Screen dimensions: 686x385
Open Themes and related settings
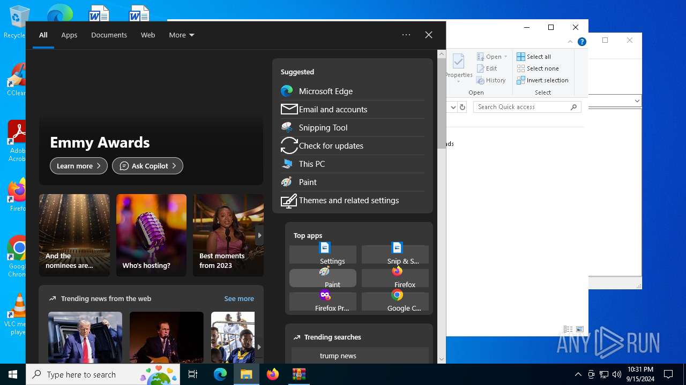[x=352, y=200]
